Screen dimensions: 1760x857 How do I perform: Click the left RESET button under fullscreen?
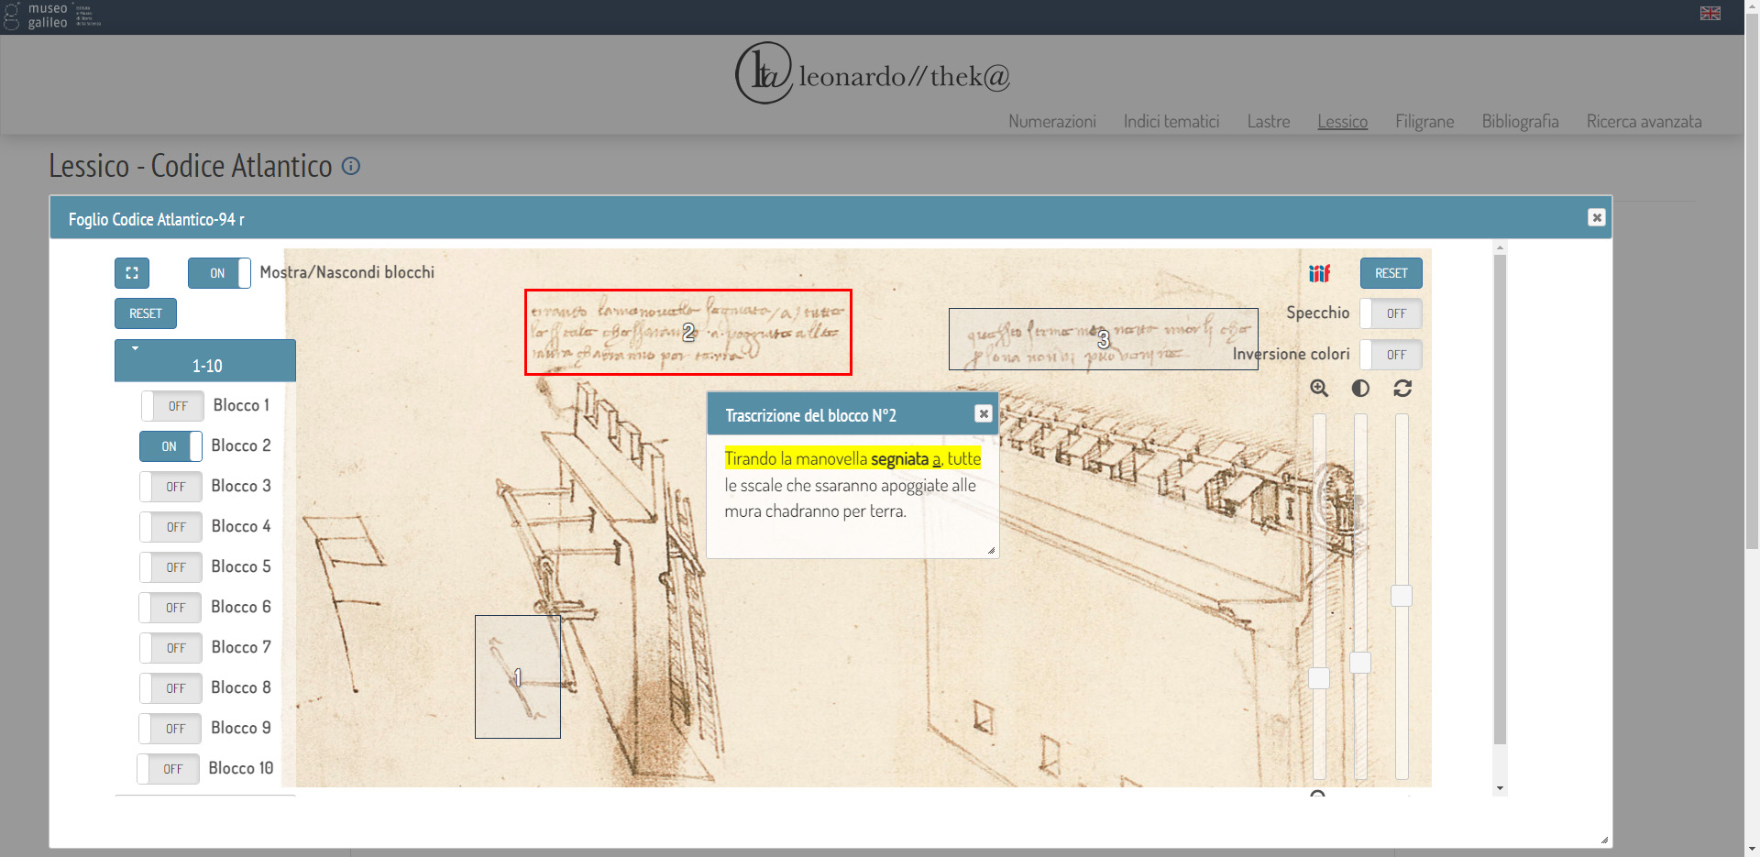point(146,313)
